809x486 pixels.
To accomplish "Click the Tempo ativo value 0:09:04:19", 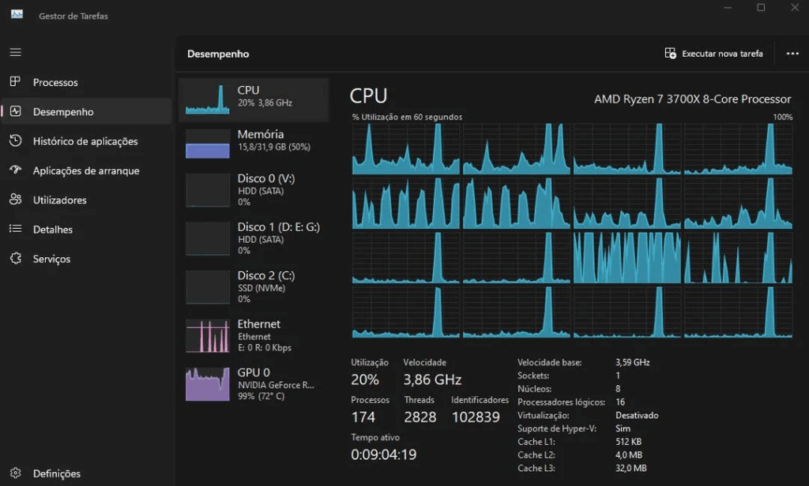I will click(x=383, y=454).
